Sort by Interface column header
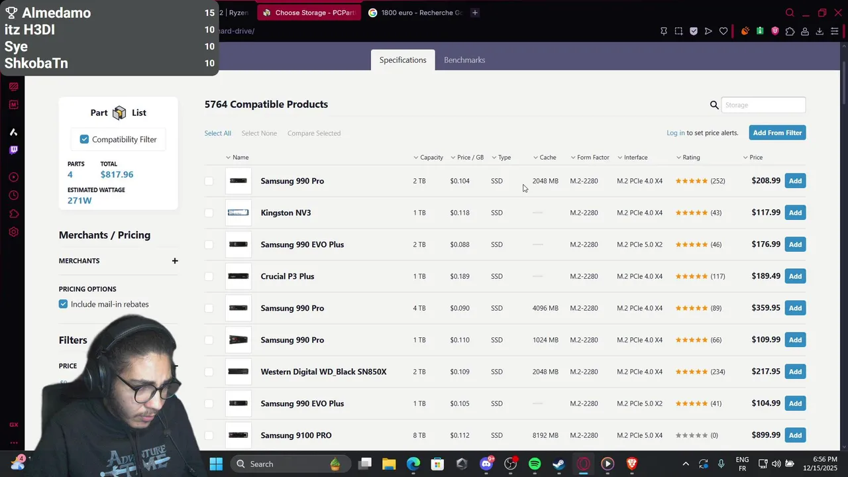The image size is (848, 477). (x=632, y=158)
